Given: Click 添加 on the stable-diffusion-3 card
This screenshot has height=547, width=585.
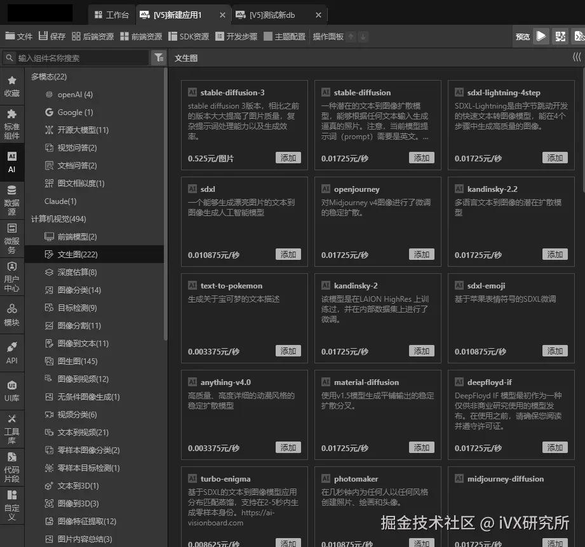Looking at the screenshot, I should tap(288, 158).
